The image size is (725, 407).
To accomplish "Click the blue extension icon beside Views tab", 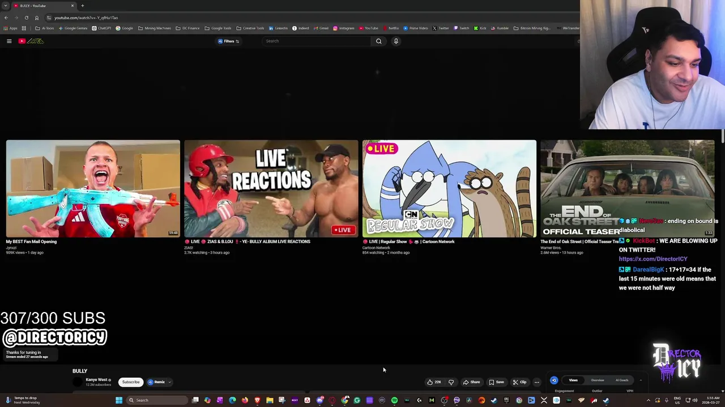I will pos(554,380).
